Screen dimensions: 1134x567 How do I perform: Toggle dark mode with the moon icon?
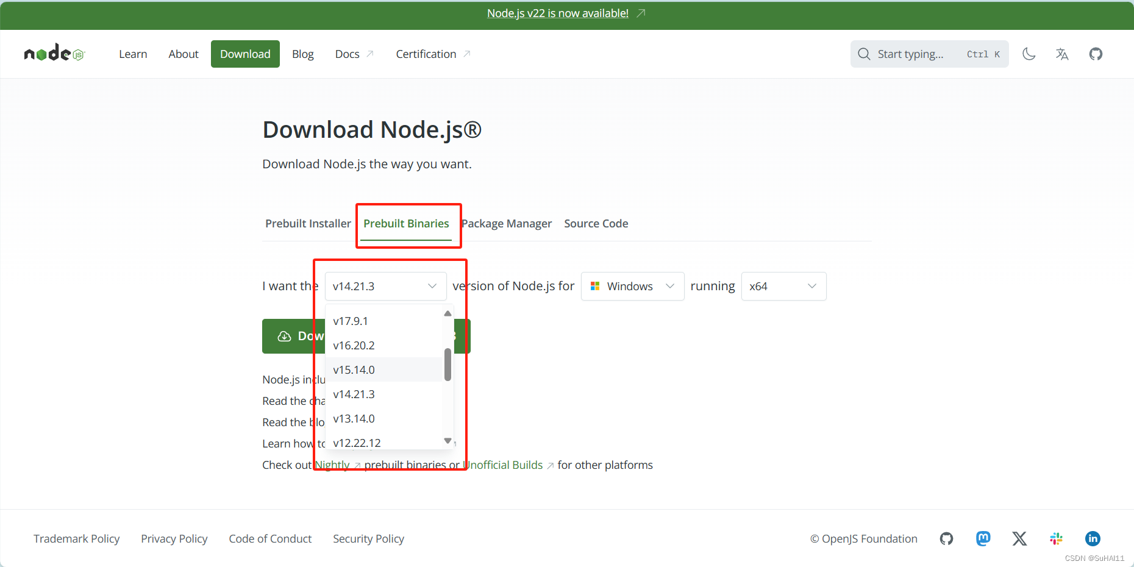1029,54
